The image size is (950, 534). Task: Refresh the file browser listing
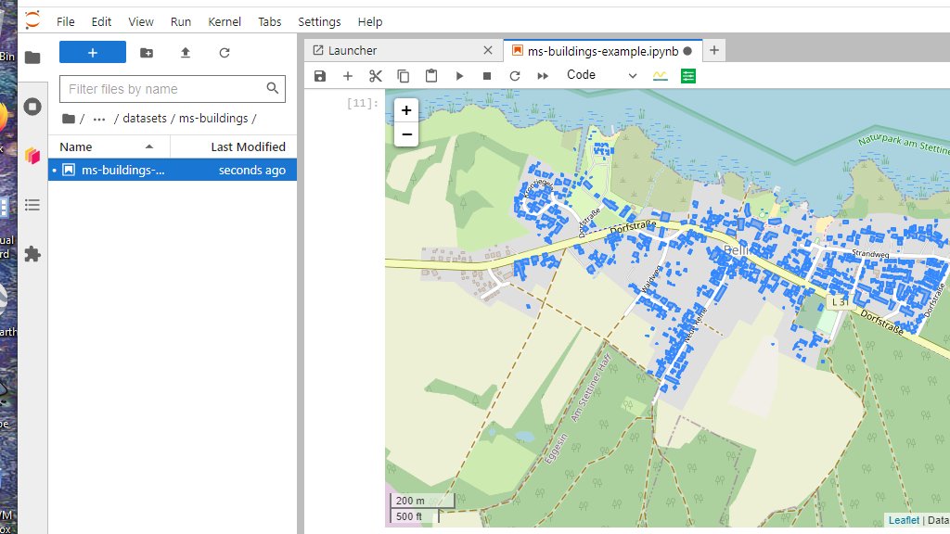pos(225,53)
